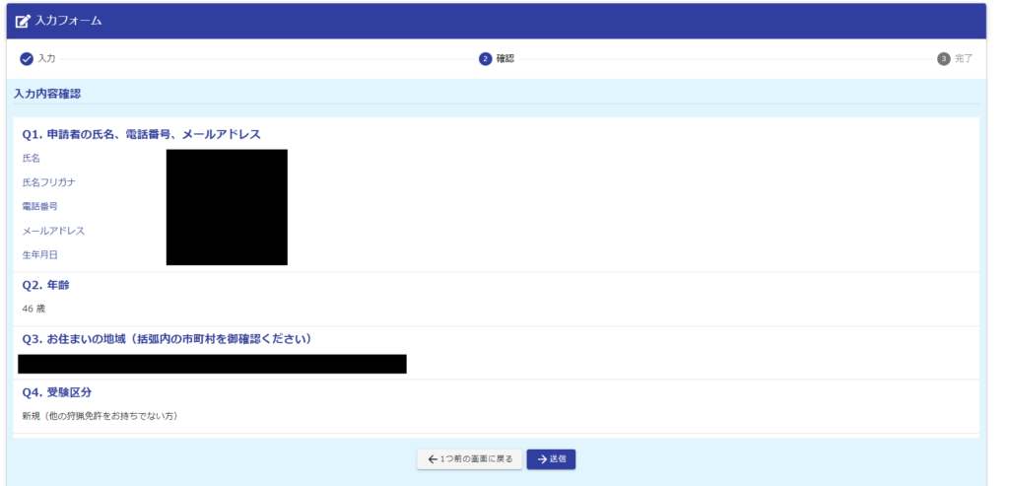Click the 氏名フリガナ field label
The image size is (1009, 486).
click(x=49, y=182)
